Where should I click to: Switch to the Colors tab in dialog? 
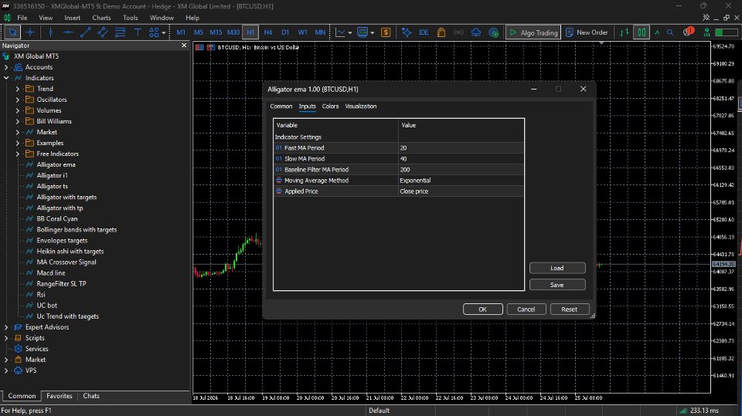click(330, 107)
